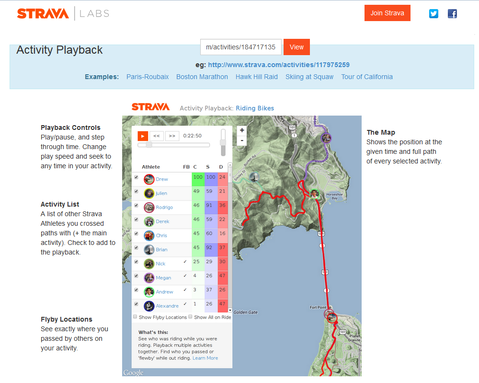Click the green-ringed athlete marker near Horseshoe Bay
This screenshot has width=479, height=383.
(314, 194)
